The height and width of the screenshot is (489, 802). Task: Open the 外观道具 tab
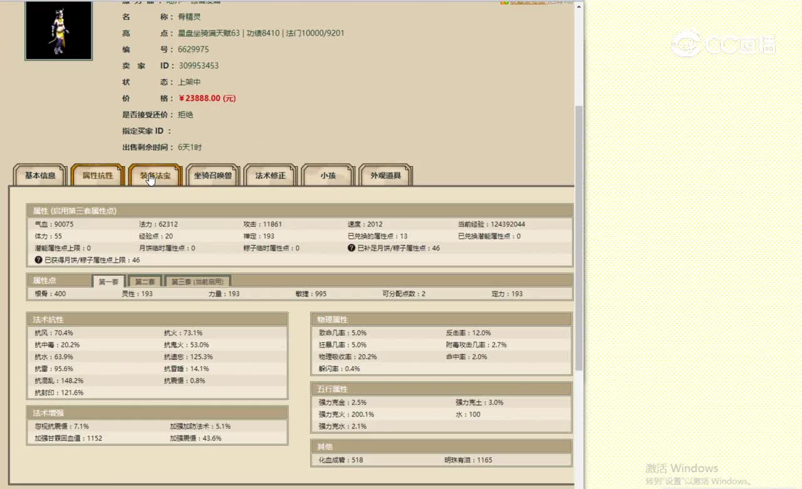click(386, 176)
